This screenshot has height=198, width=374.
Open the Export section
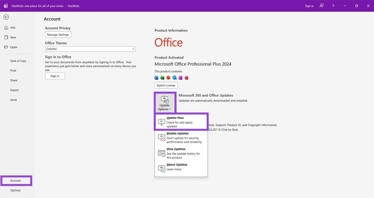14,90
